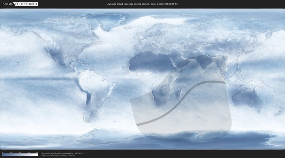
Task: Click on Australia on the map
Action: pyautogui.click(x=247, y=97)
